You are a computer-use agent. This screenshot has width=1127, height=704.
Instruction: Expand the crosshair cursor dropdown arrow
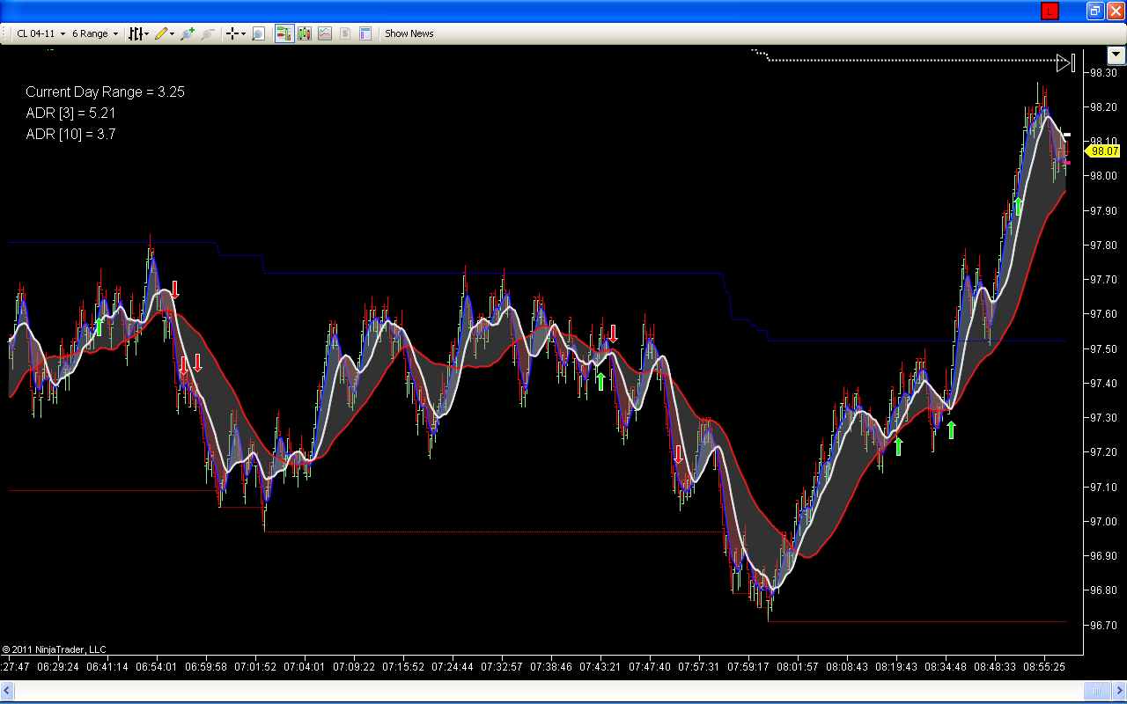coord(243,33)
